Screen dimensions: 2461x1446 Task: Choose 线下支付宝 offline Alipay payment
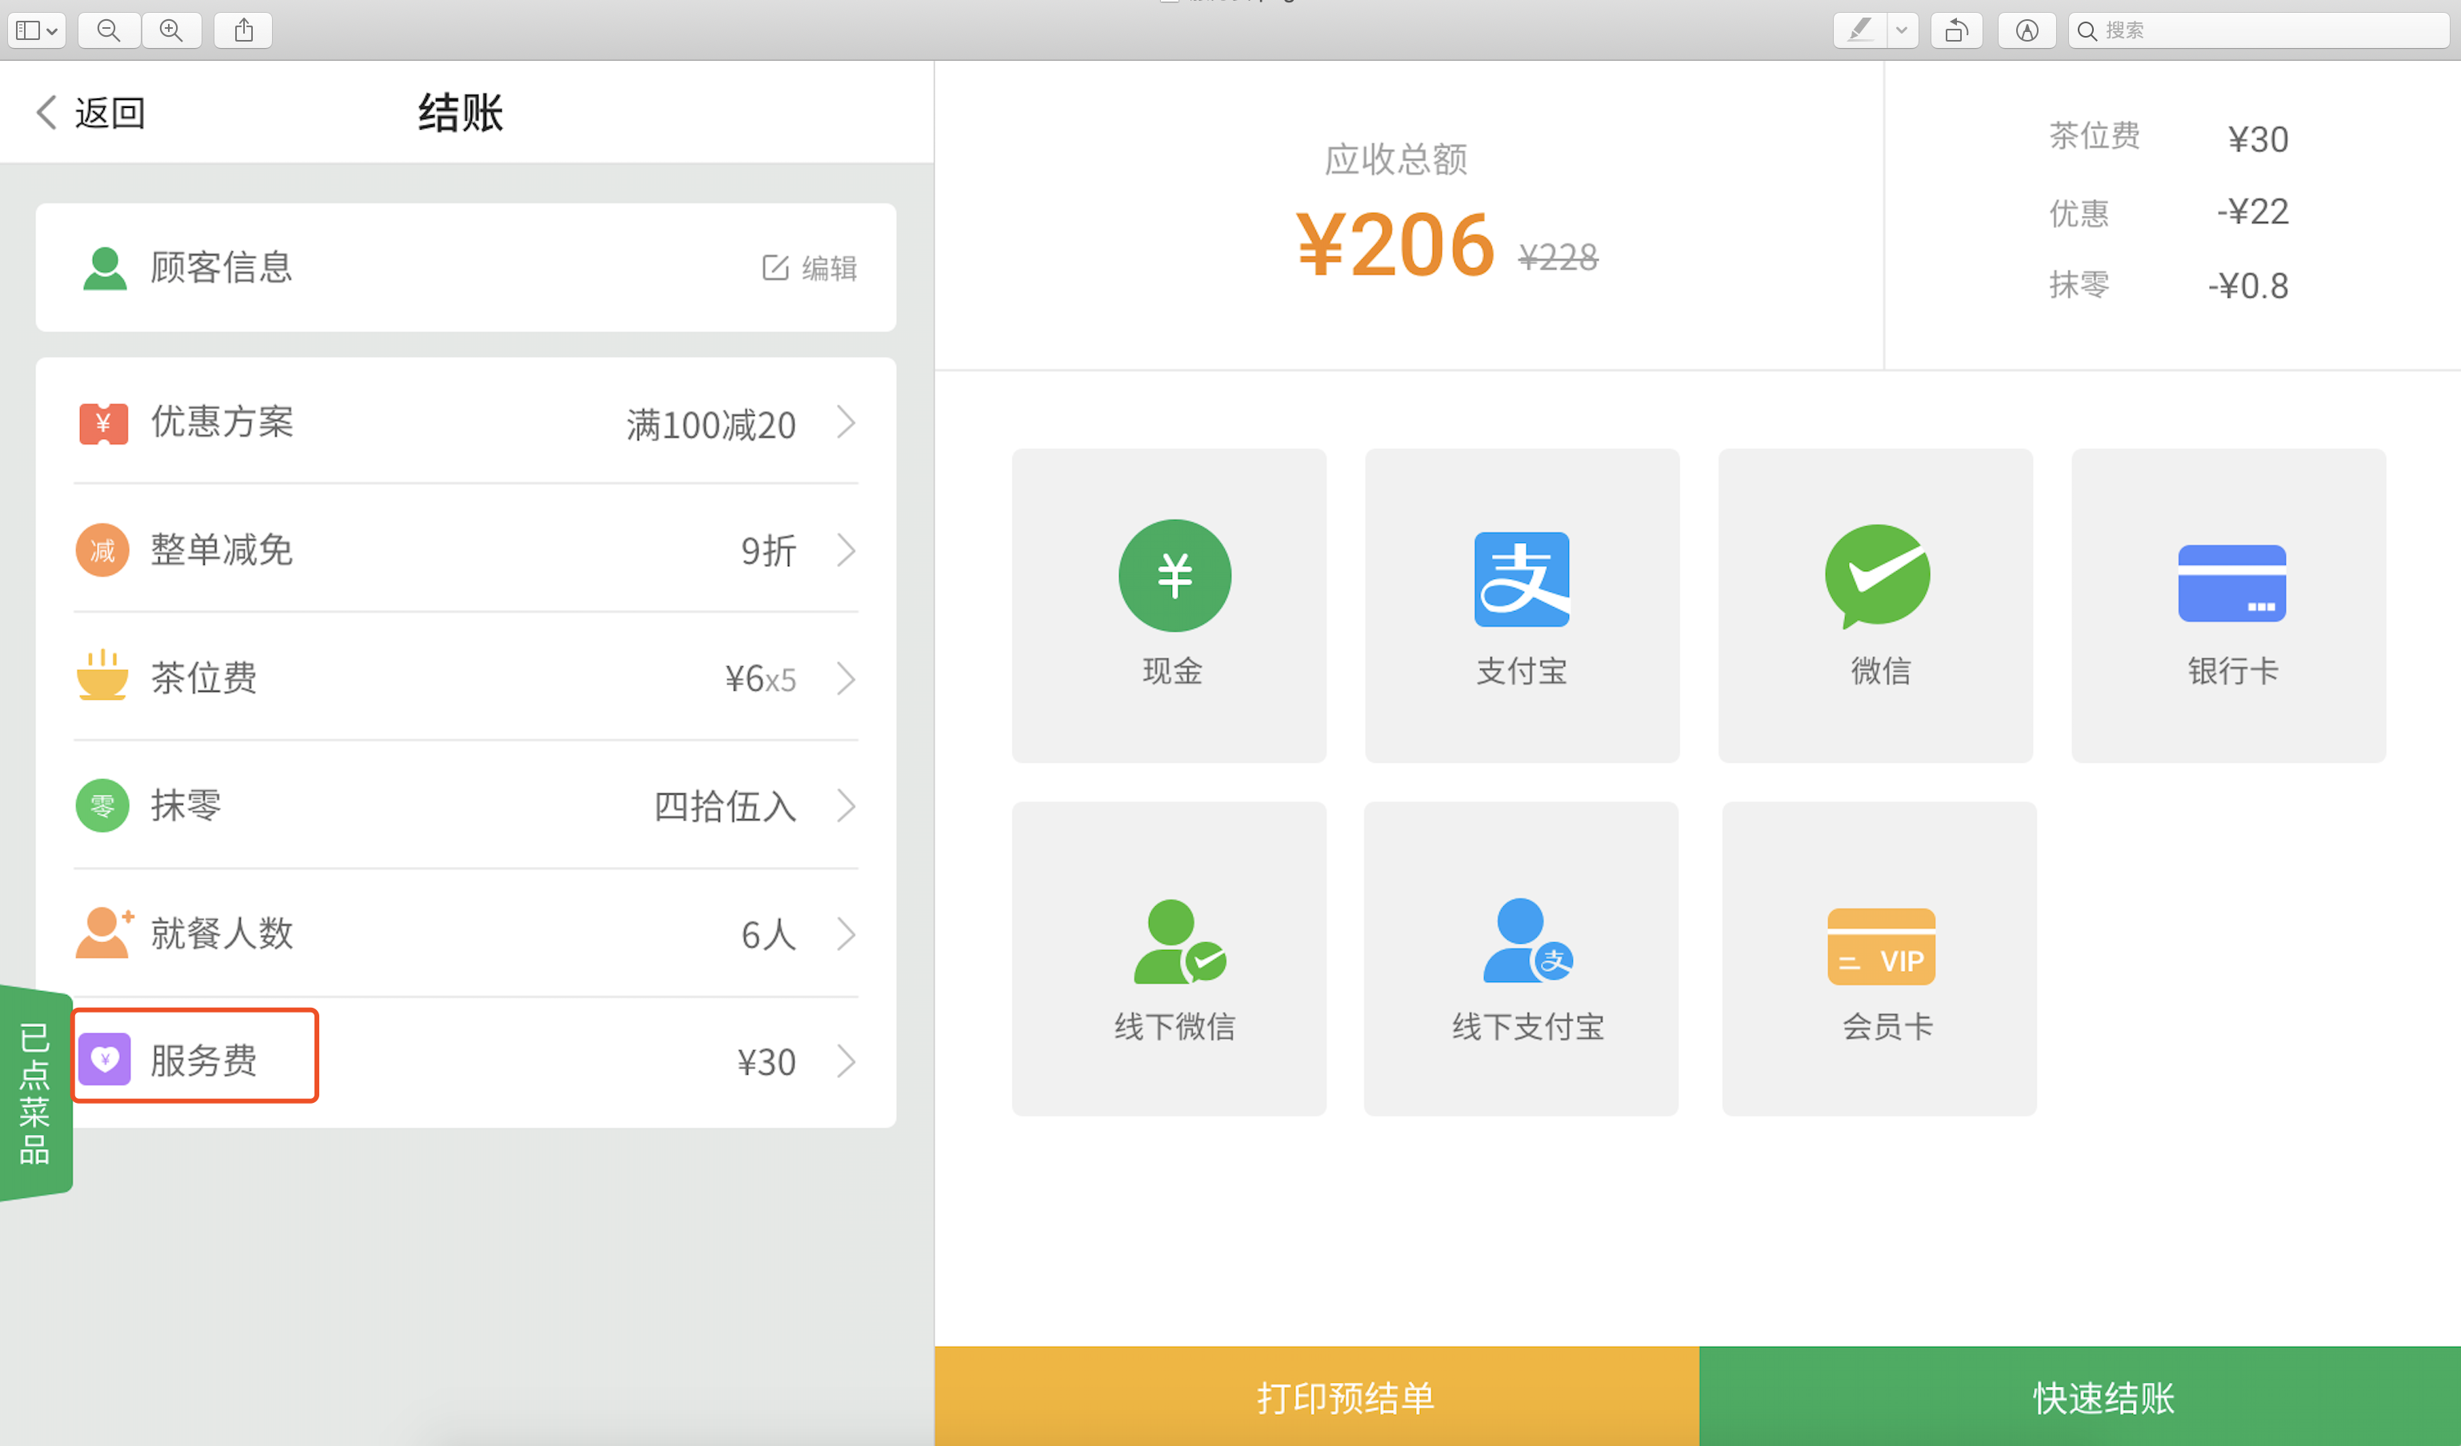point(1522,959)
